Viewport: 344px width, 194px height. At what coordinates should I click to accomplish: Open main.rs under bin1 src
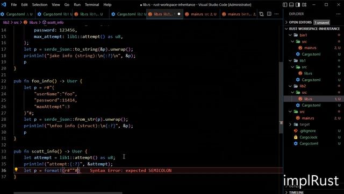click(310, 48)
